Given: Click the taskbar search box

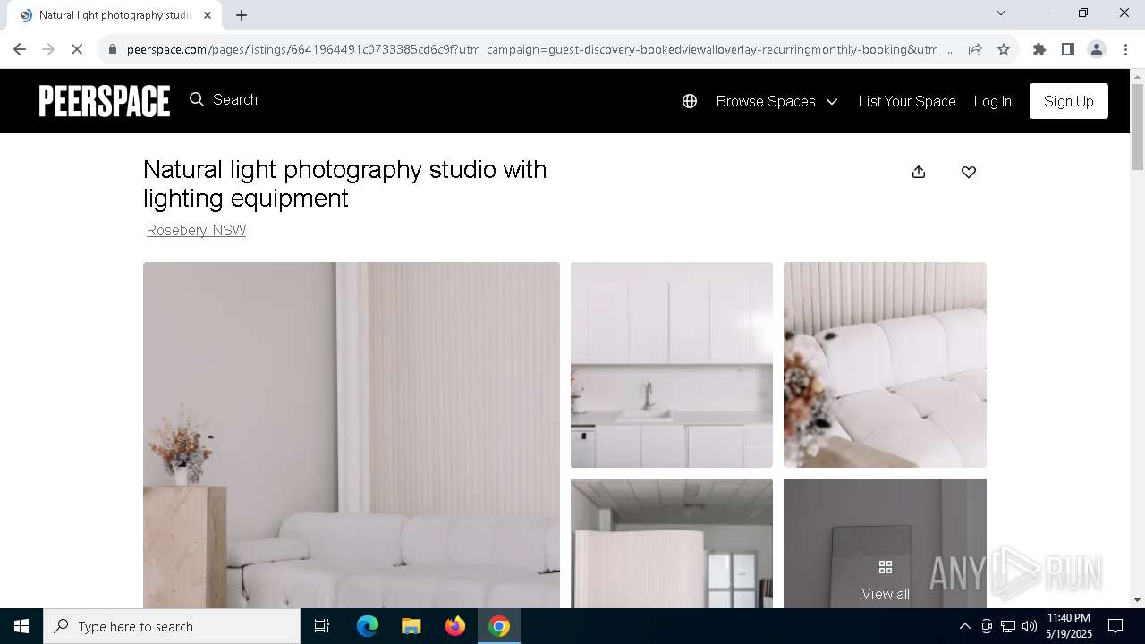Looking at the screenshot, I should [172, 626].
